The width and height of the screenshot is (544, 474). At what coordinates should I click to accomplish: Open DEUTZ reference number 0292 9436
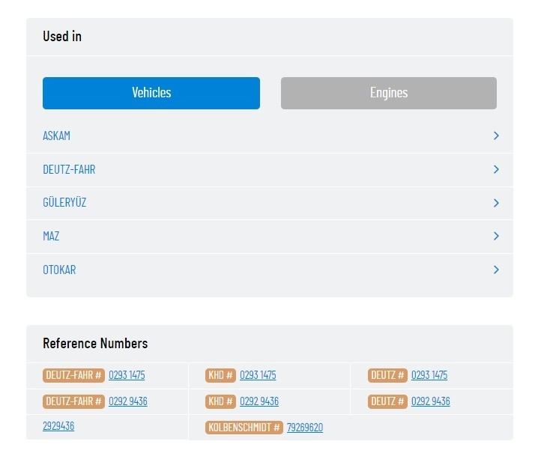pyautogui.click(x=431, y=401)
